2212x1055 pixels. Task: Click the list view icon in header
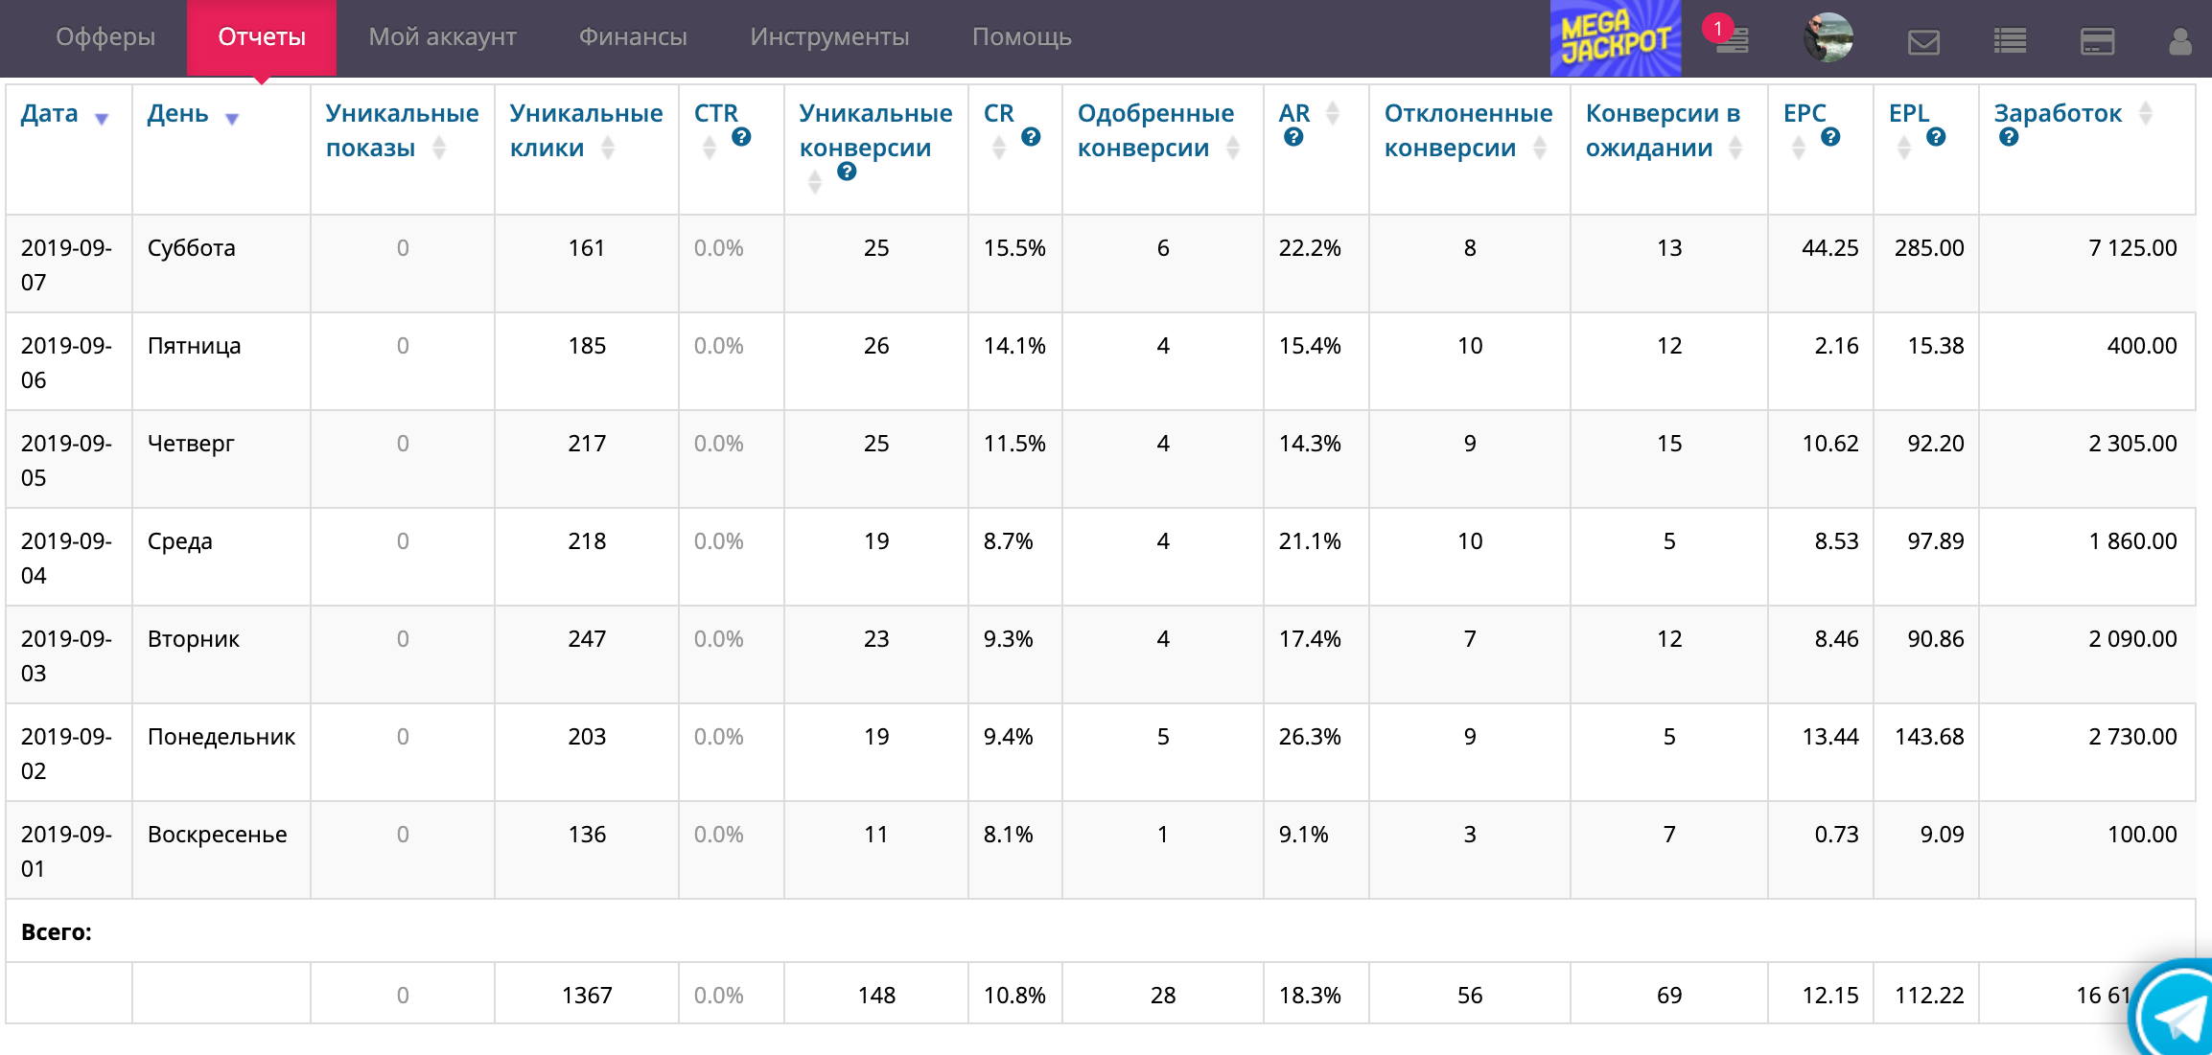(x=2010, y=41)
